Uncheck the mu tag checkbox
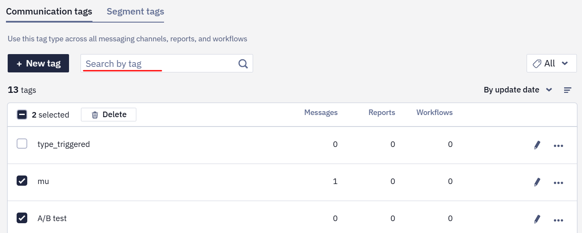Screen dimensions: 582x233 [22, 181]
